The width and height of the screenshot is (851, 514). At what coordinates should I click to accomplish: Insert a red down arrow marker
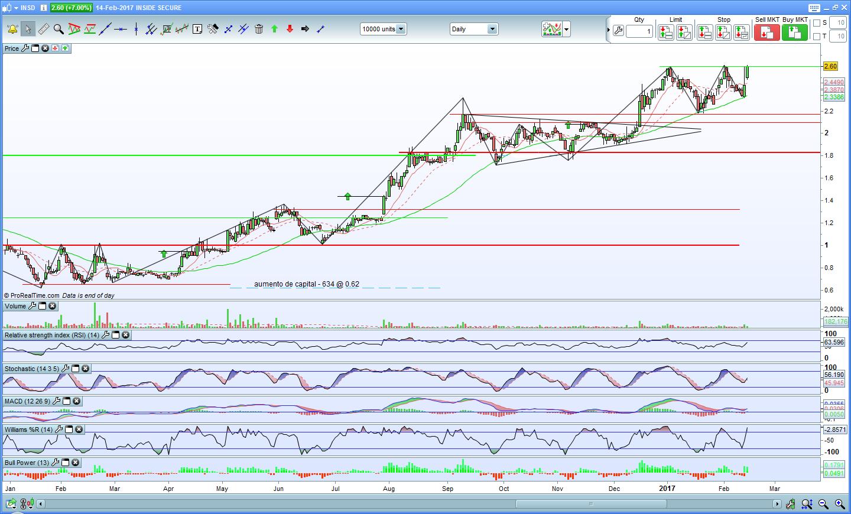290,29
